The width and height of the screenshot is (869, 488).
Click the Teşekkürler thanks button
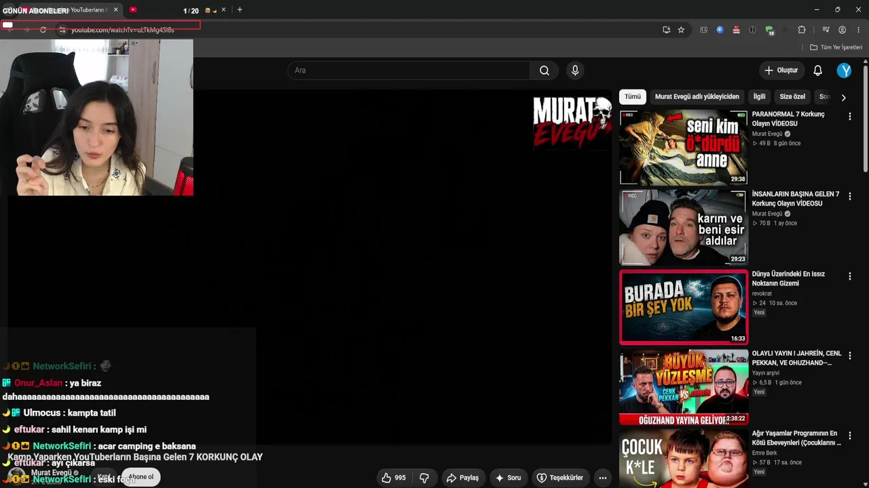pos(560,478)
